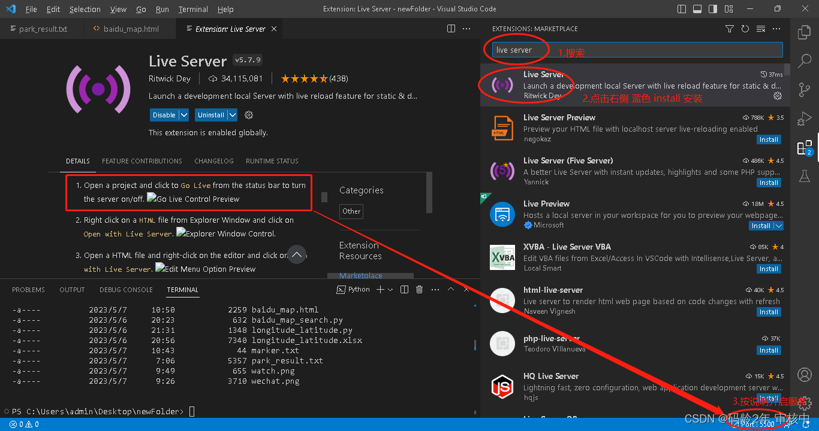819x431 pixels.
Task: Switch to the baidu_map.html editor tab
Action: [x=130, y=29]
